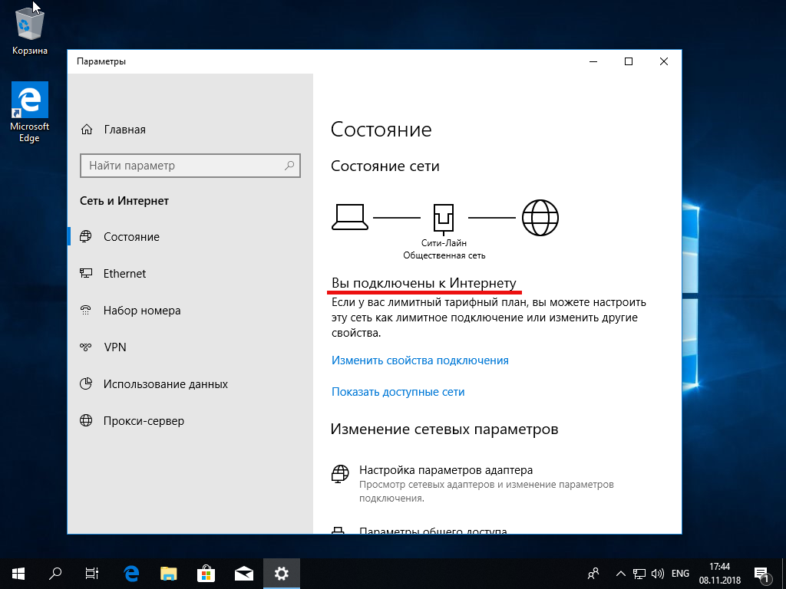Screen dimensions: 786x589
Task: Click the home icon next to Главная
Action: coord(87,130)
